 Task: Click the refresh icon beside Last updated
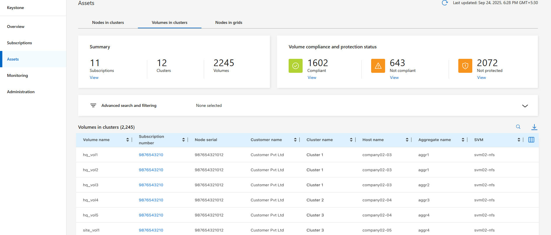pos(445,3)
